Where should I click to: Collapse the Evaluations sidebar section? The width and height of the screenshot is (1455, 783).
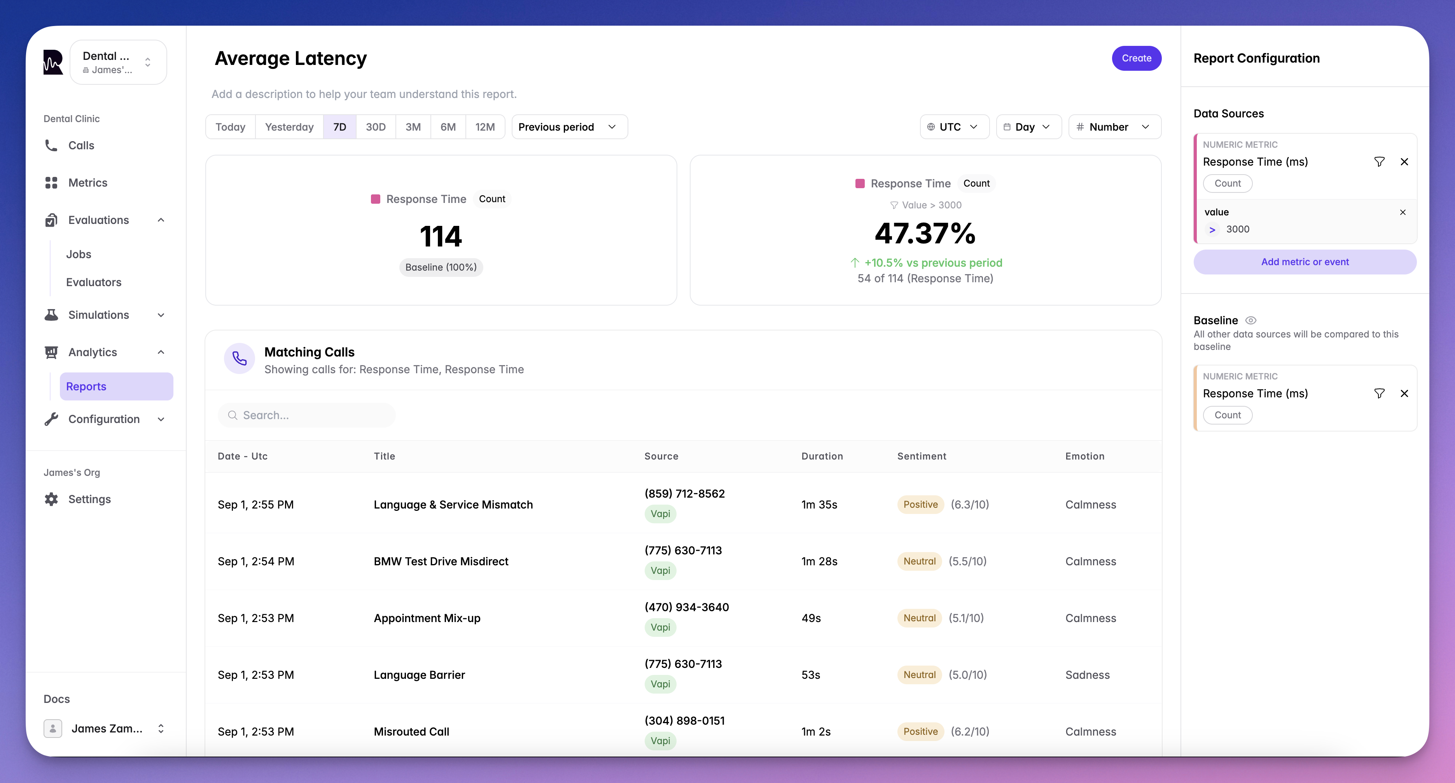pos(161,220)
